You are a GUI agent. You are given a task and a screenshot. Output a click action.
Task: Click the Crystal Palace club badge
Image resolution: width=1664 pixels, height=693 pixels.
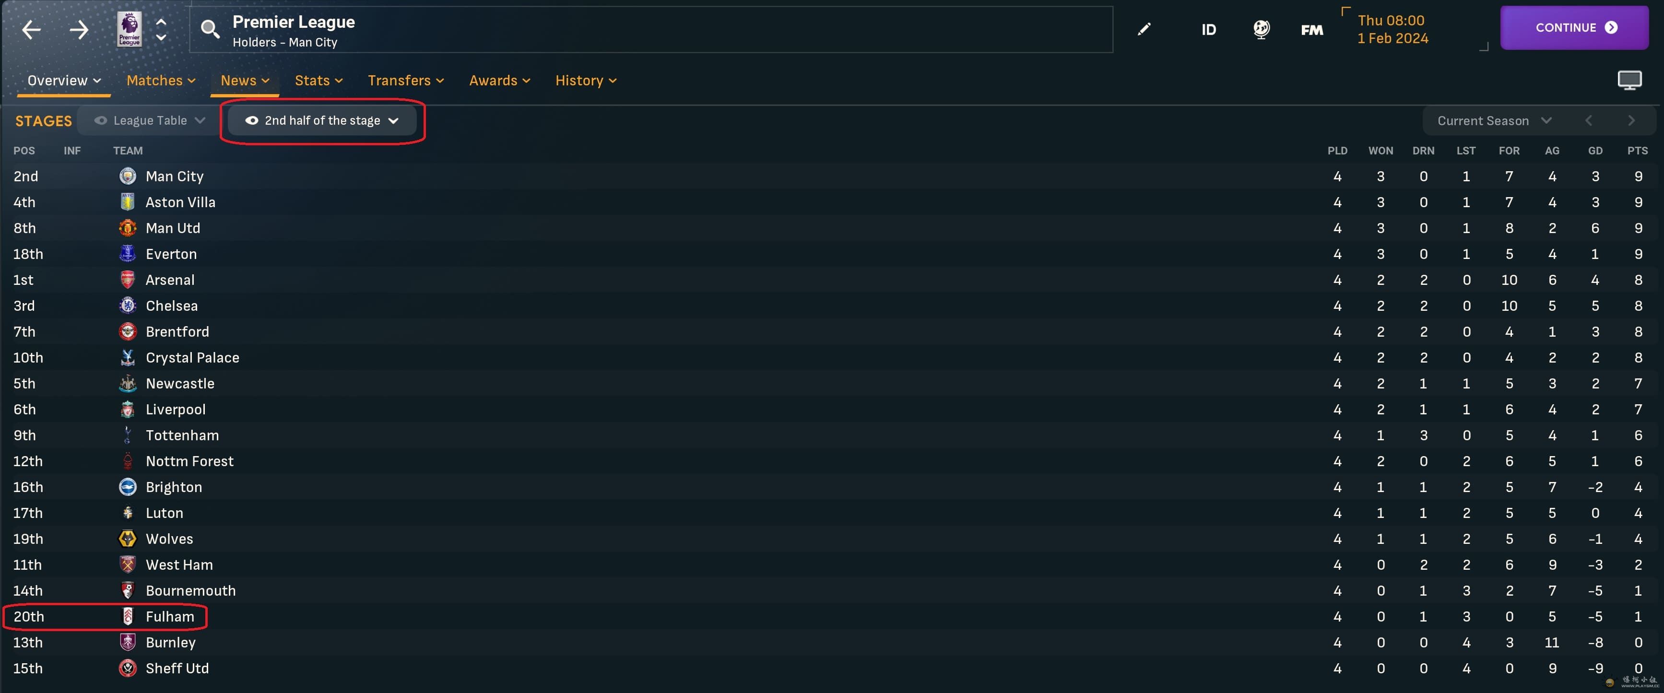point(128,357)
